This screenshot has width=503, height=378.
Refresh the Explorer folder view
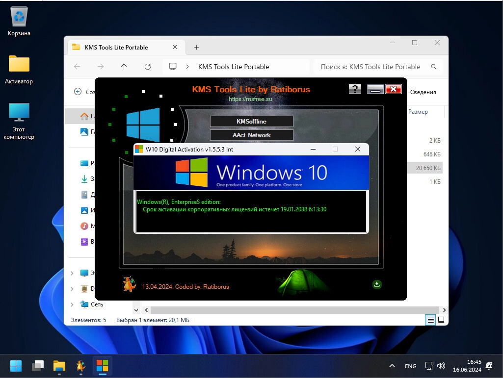[148, 67]
